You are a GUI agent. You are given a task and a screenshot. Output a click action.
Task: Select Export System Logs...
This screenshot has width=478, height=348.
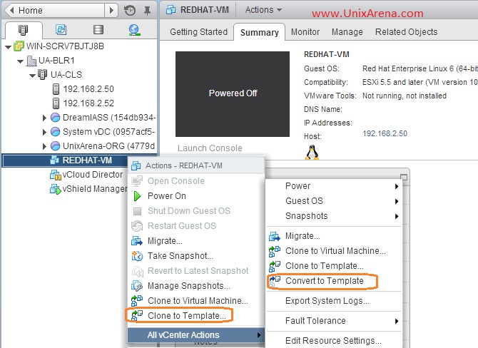click(327, 301)
